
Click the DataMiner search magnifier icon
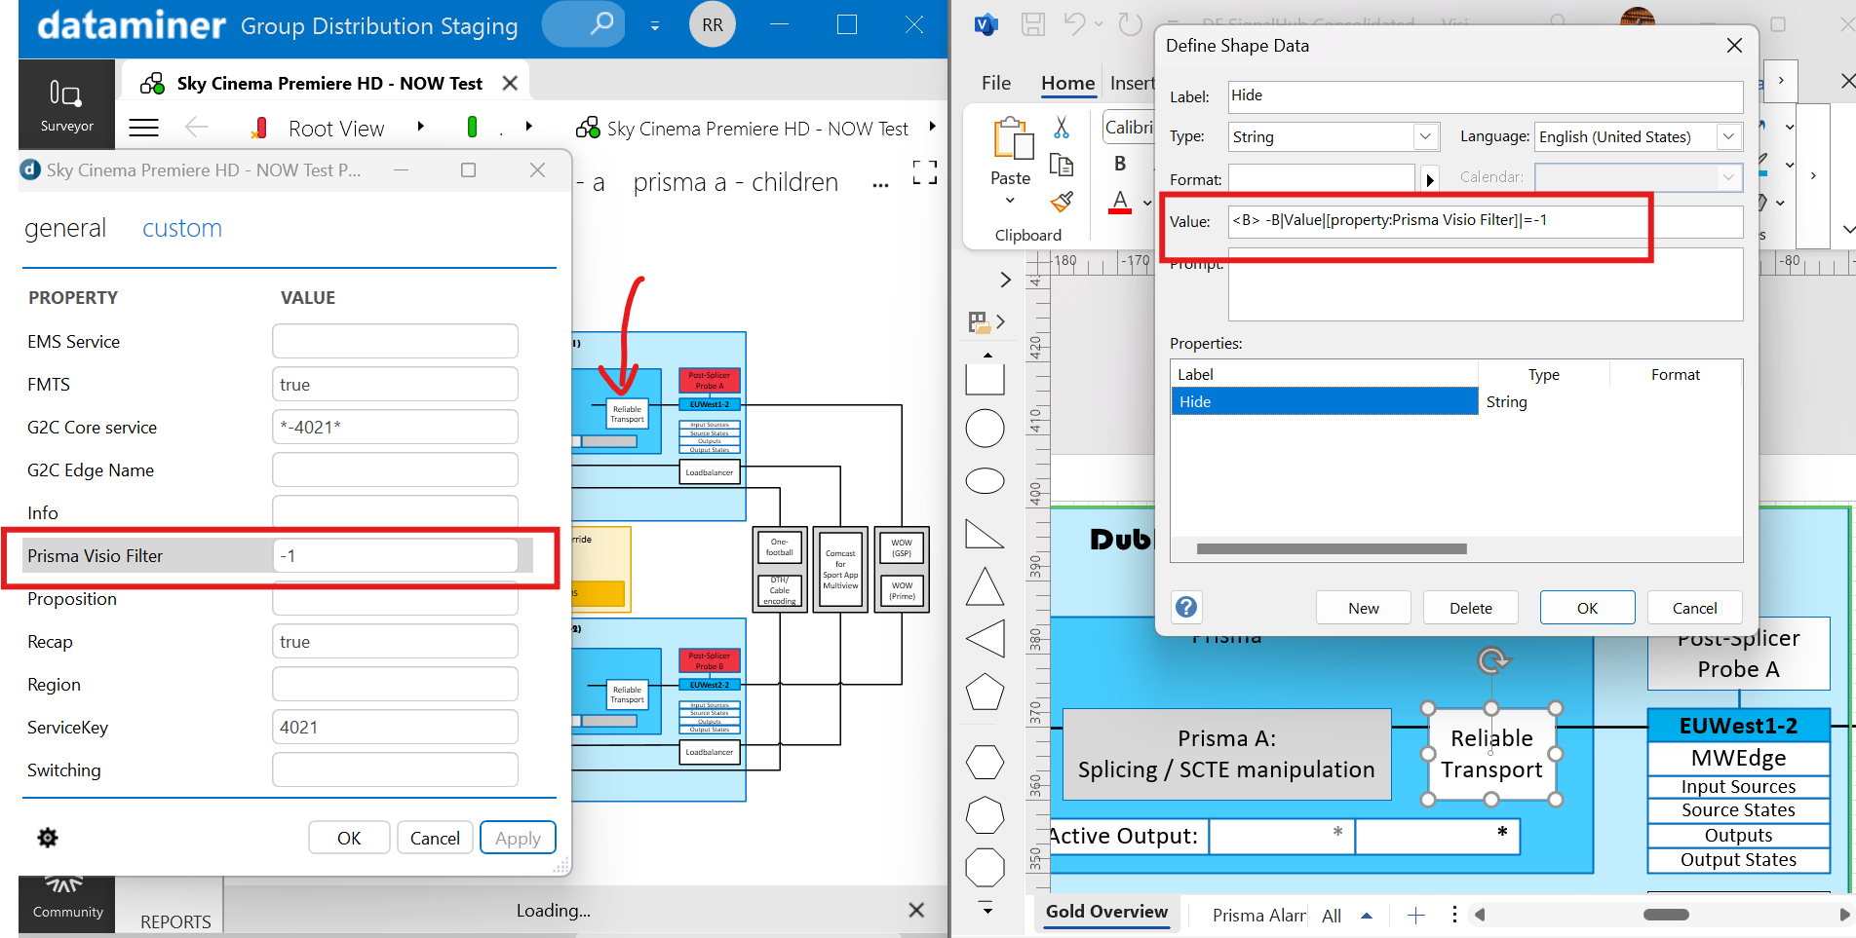(601, 23)
